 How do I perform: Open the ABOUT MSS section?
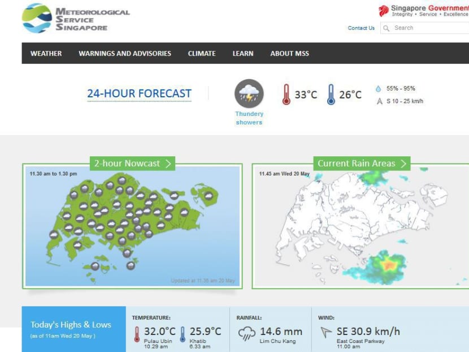[x=289, y=53]
